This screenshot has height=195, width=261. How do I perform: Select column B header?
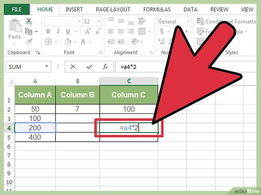pyautogui.click(x=77, y=81)
